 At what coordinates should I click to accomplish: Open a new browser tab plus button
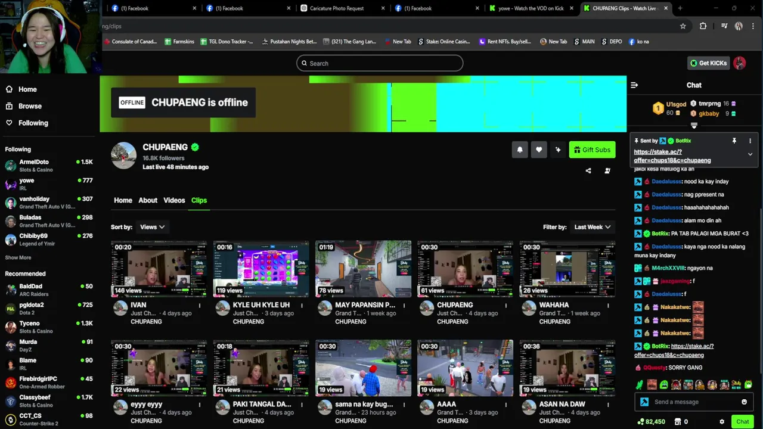(x=680, y=8)
